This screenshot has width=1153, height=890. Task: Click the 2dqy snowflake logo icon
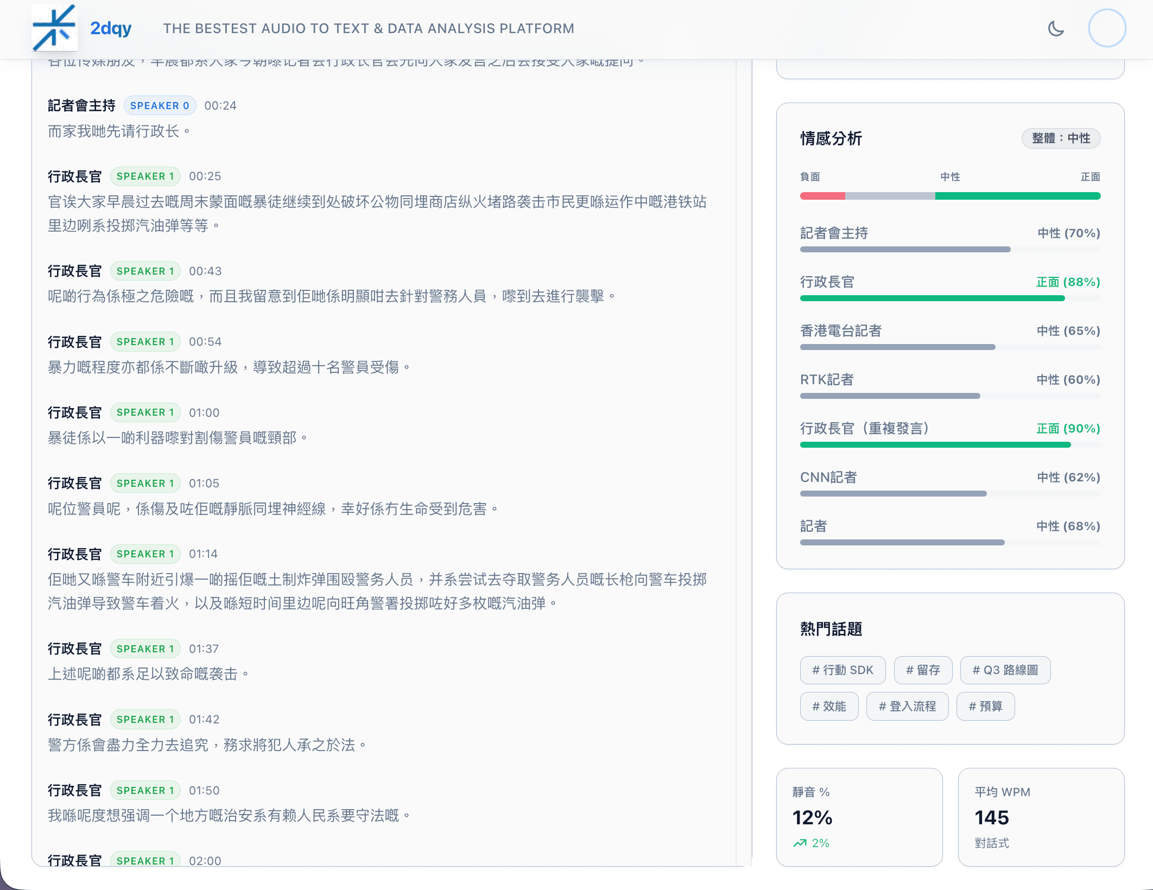coord(54,28)
